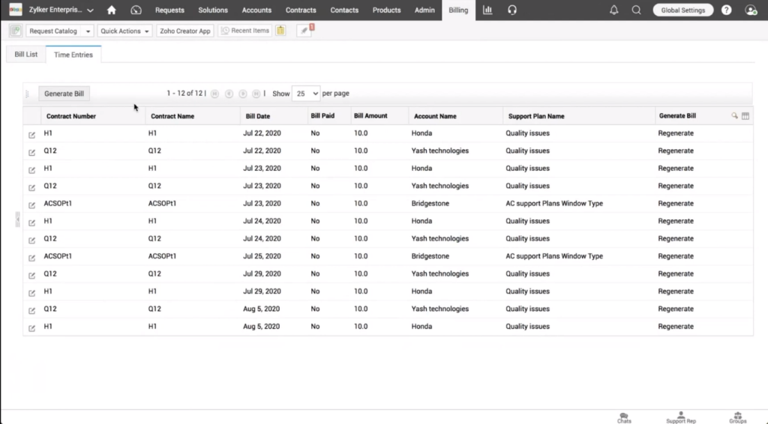Click the Generate Bill button
This screenshot has width=768, height=424.
[64, 94]
